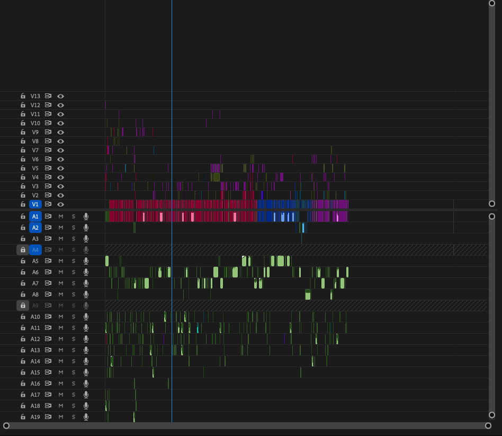Mute audio track A1

pyautogui.click(x=61, y=216)
